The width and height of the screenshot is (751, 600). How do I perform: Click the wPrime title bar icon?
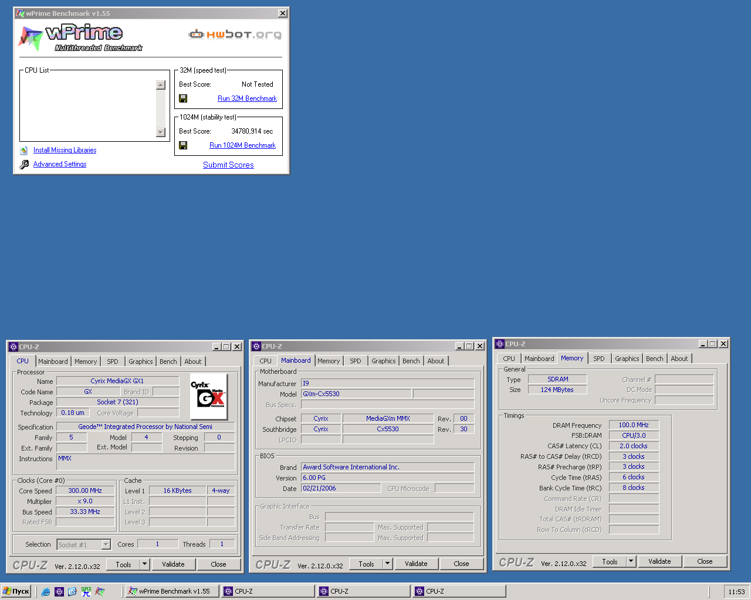point(21,13)
